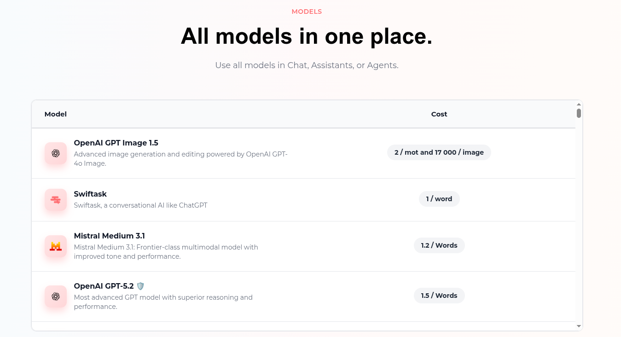Viewport: 621px width, 337px height.
Task: Select the OpenAI GPT Image 1.5 model name
Action: [116, 143]
